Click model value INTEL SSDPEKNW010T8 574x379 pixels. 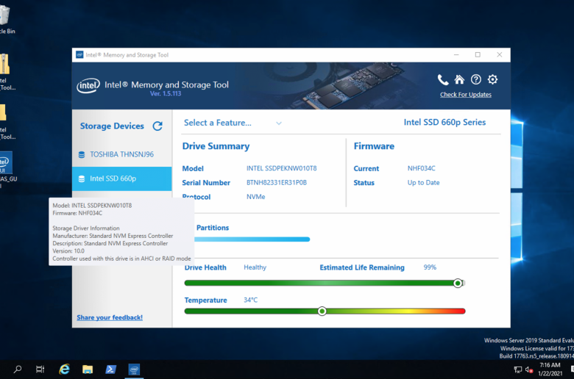click(282, 168)
